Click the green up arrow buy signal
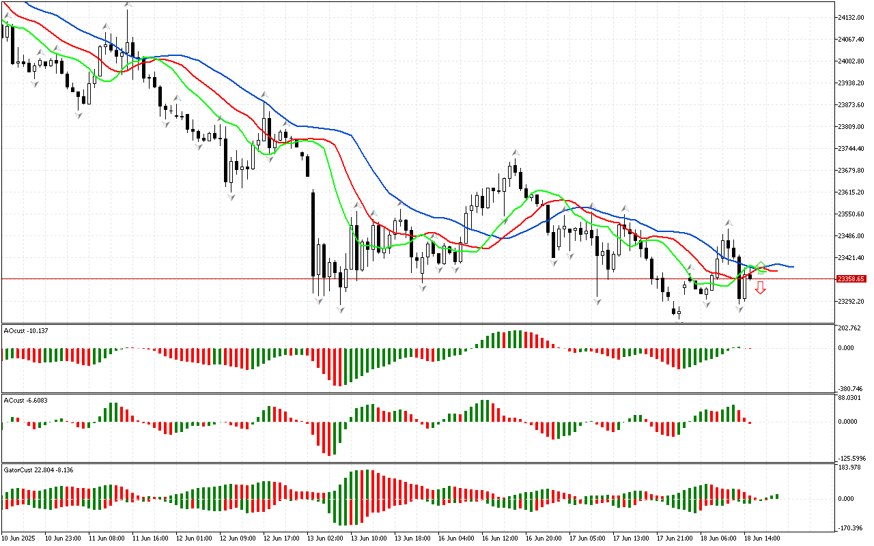Screen dimensions: 874x546 point(759,267)
